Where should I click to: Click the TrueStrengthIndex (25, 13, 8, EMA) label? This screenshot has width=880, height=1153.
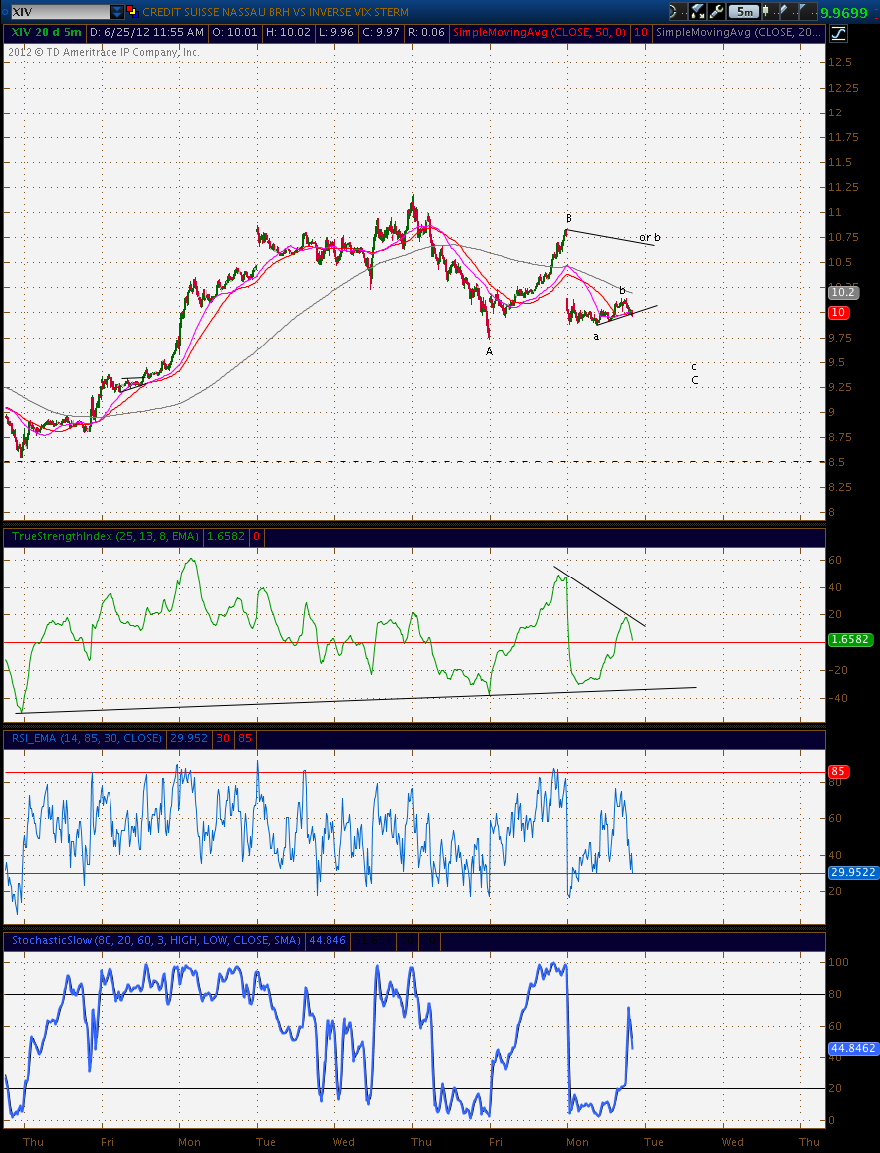pos(106,536)
